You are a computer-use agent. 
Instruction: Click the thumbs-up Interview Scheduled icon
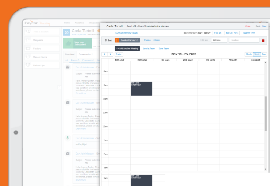coord(68,43)
